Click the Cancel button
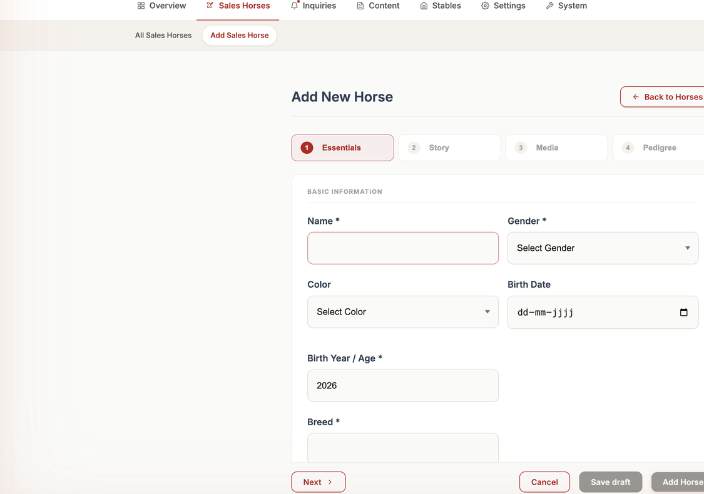 tap(544, 482)
